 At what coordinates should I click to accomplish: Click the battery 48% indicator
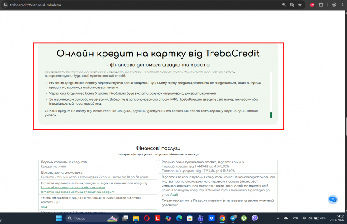[x=320, y=218]
